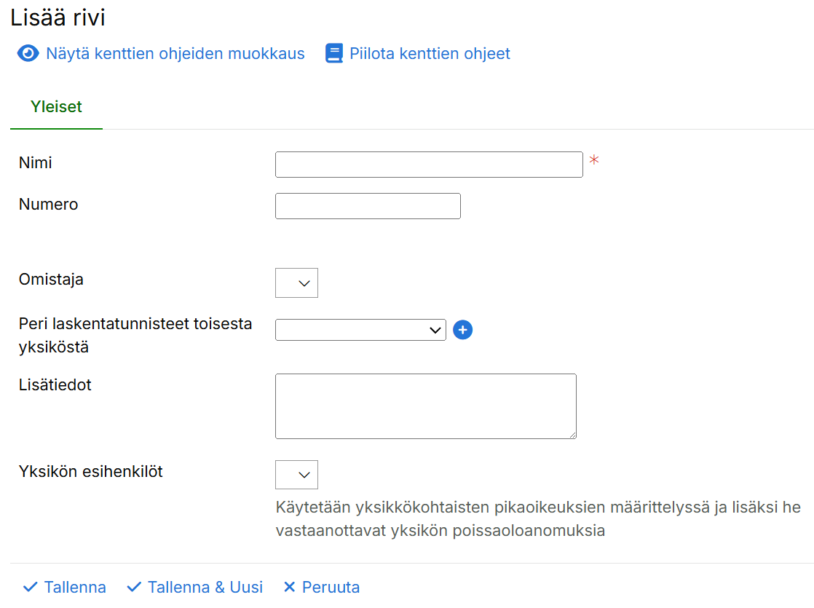Click into the Numero input field
This screenshot has width=814, height=608.
[368, 206]
